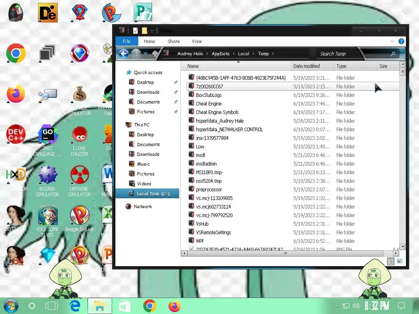Open Cortana circle on taskbar
This screenshot has width=419, height=314.
[32, 306]
